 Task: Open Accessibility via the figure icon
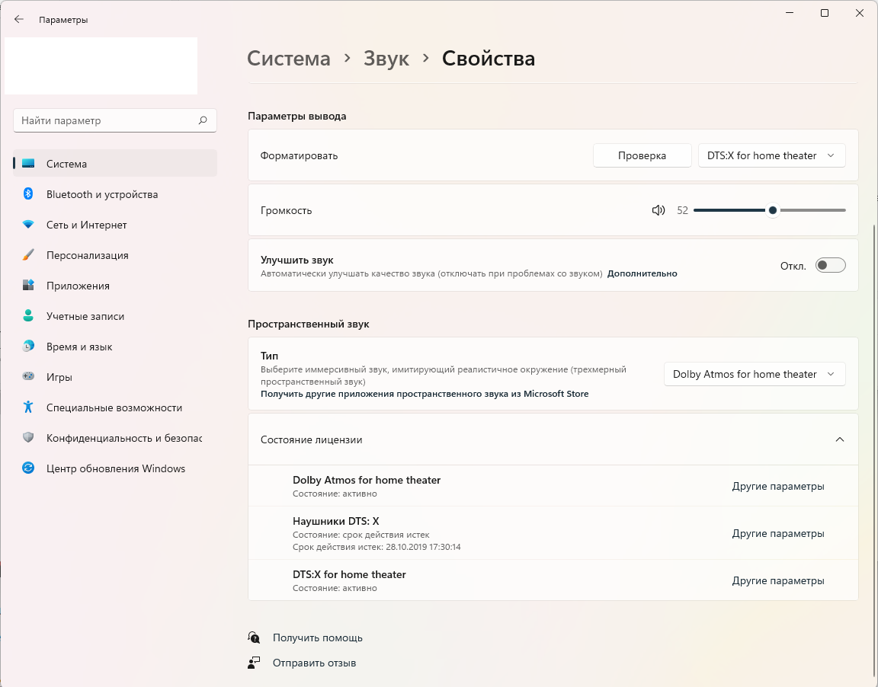(28, 407)
